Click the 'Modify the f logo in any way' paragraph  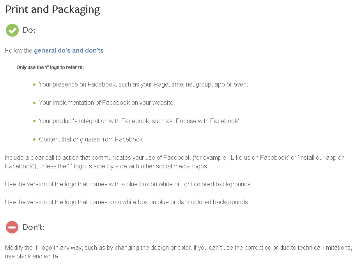[179, 252]
